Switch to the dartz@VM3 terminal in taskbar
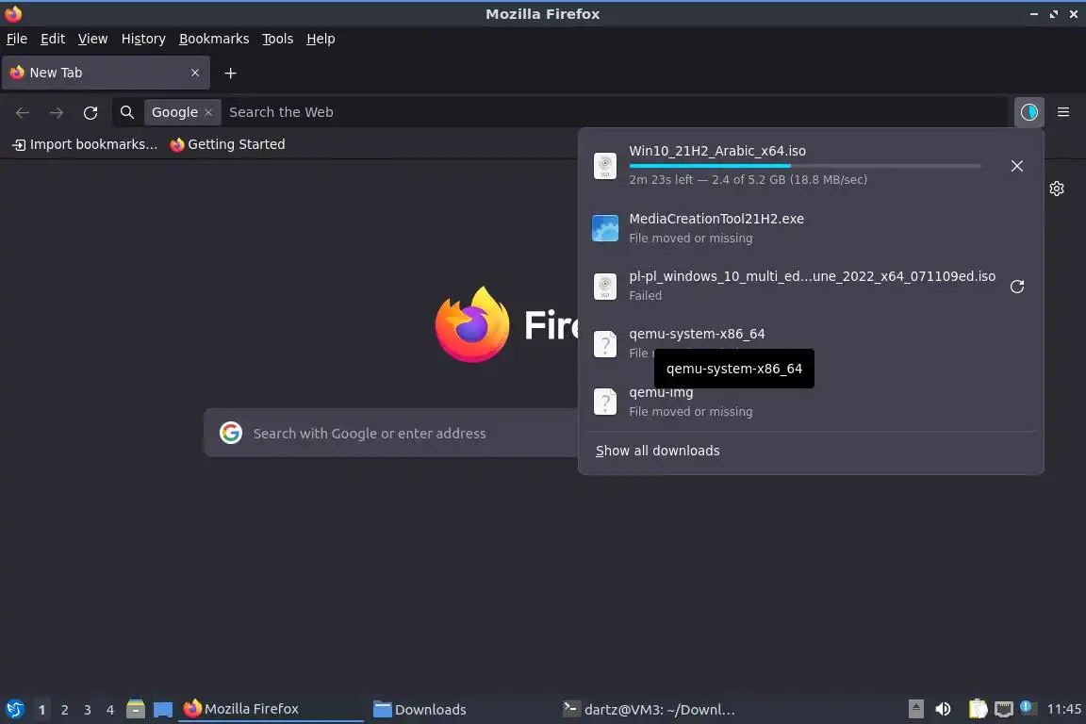The image size is (1086, 724). [x=649, y=710]
